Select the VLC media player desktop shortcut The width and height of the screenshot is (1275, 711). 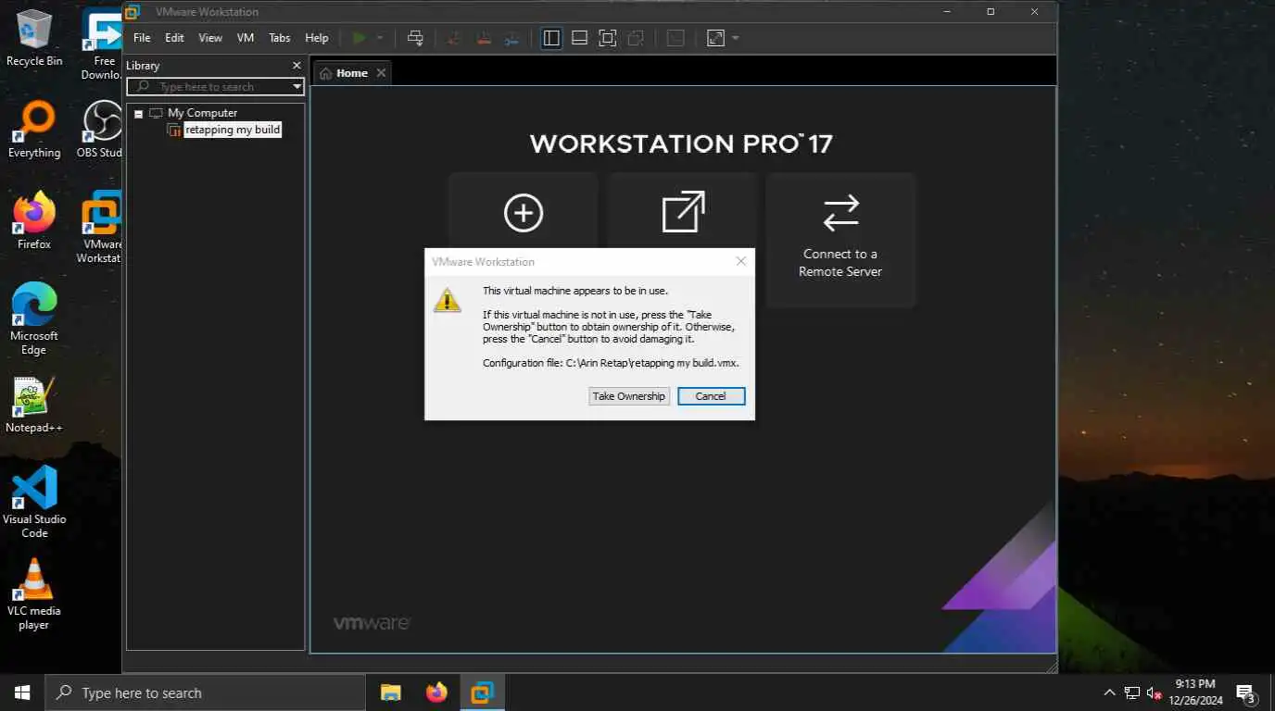pyautogui.click(x=34, y=593)
